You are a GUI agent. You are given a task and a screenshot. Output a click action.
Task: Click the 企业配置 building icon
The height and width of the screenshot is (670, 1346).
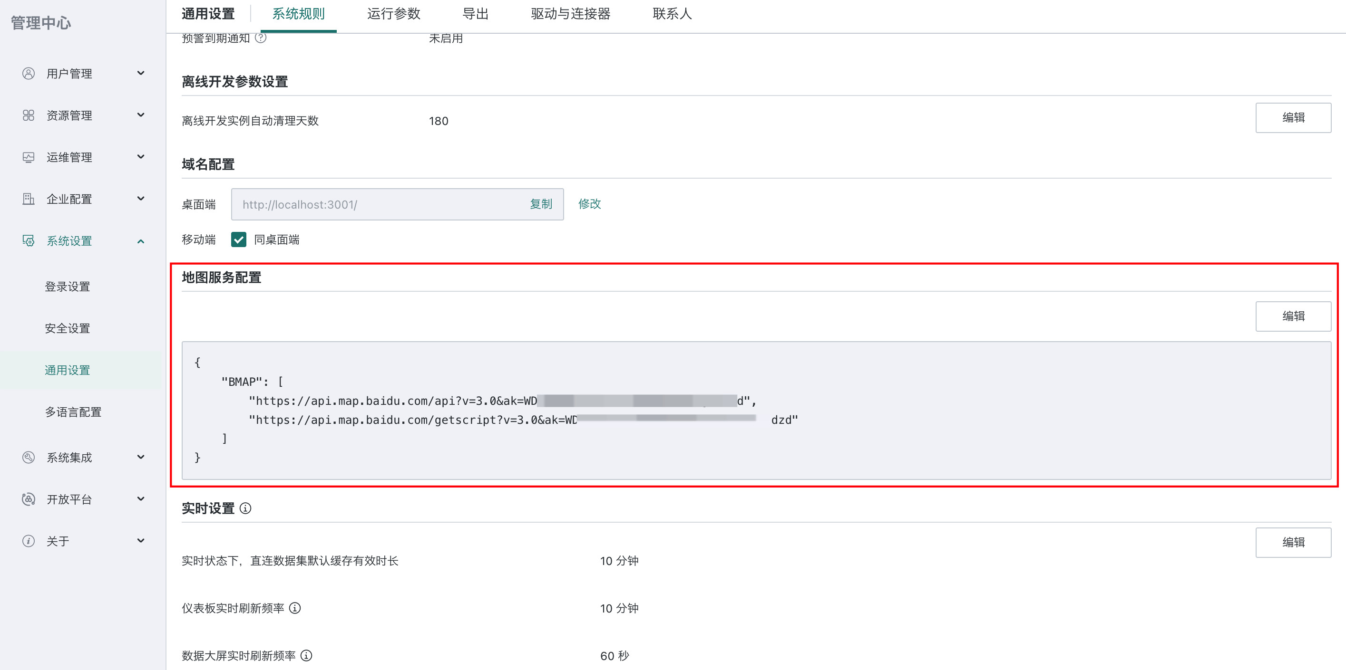coord(28,199)
